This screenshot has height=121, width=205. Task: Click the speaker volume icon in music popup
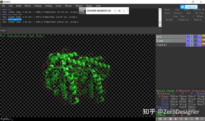[x=119, y=11]
